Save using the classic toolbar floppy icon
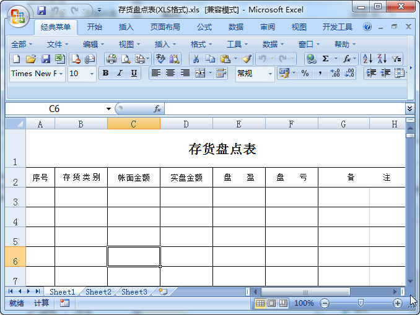The image size is (420, 315). [46, 59]
